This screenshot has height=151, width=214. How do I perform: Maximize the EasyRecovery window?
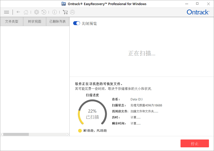[x=197, y=4]
